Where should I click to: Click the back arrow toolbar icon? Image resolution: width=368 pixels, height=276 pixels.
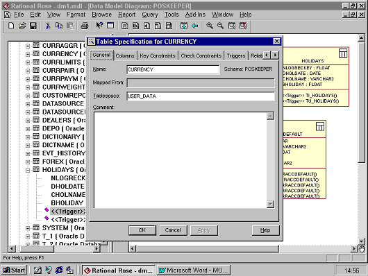[x=195, y=26]
